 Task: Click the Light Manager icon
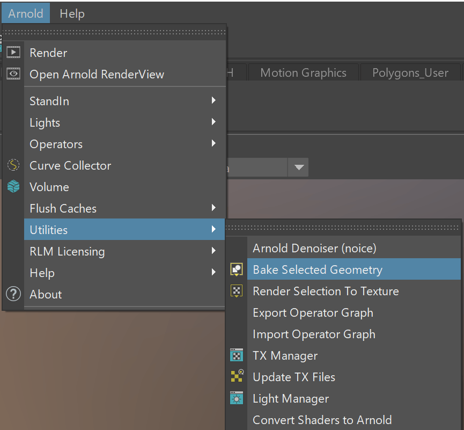point(237,398)
